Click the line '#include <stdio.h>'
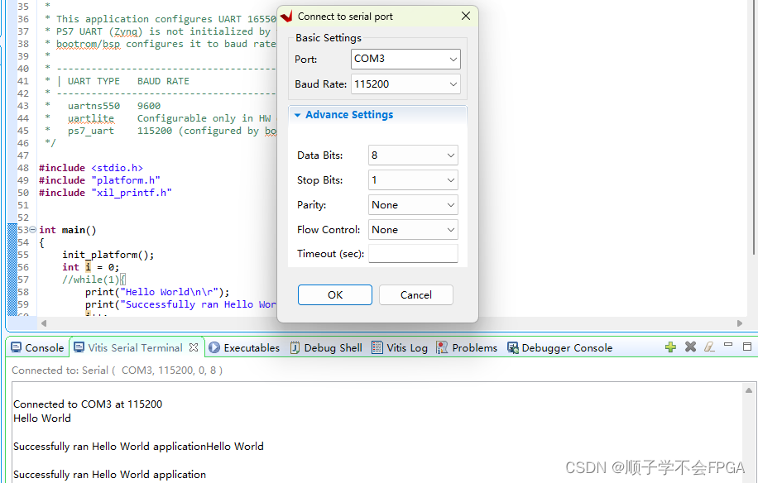Viewport: 758px width, 483px height. click(x=91, y=168)
